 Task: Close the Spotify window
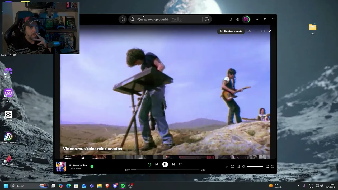tap(273, 19)
